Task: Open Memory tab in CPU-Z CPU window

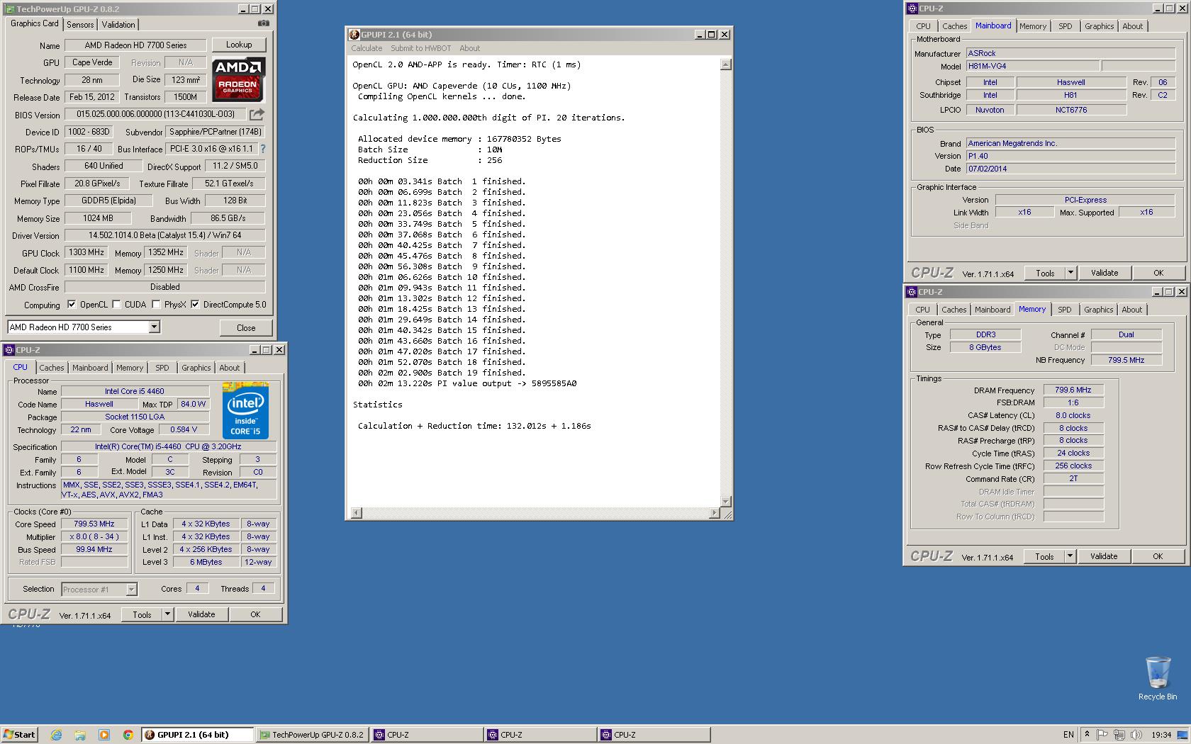Action: [130, 368]
